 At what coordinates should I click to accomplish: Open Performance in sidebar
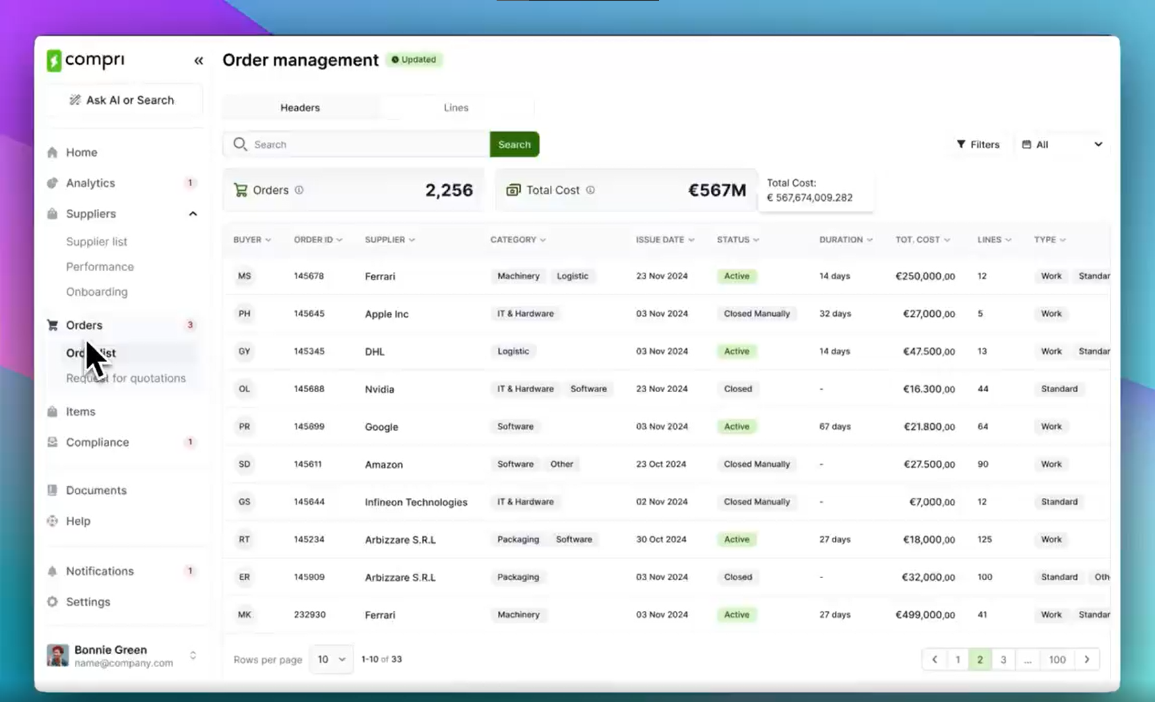coord(100,267)
